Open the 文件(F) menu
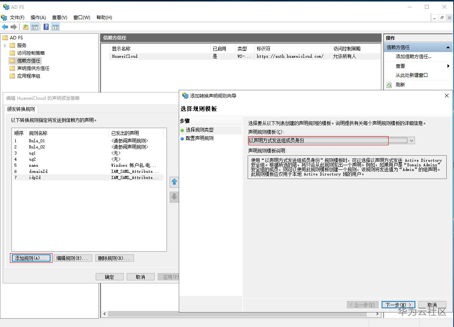The height and width of the screenshot is (327, 454). [x=17, y=17]
